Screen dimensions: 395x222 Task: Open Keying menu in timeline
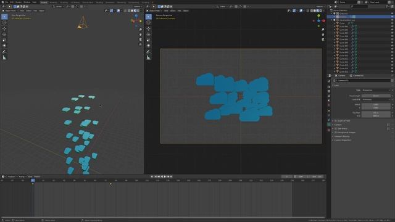pos(22,177)
